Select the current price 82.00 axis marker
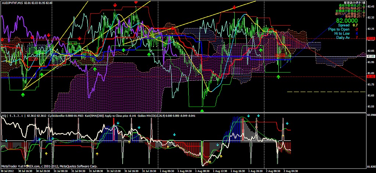 click(371, 56)
